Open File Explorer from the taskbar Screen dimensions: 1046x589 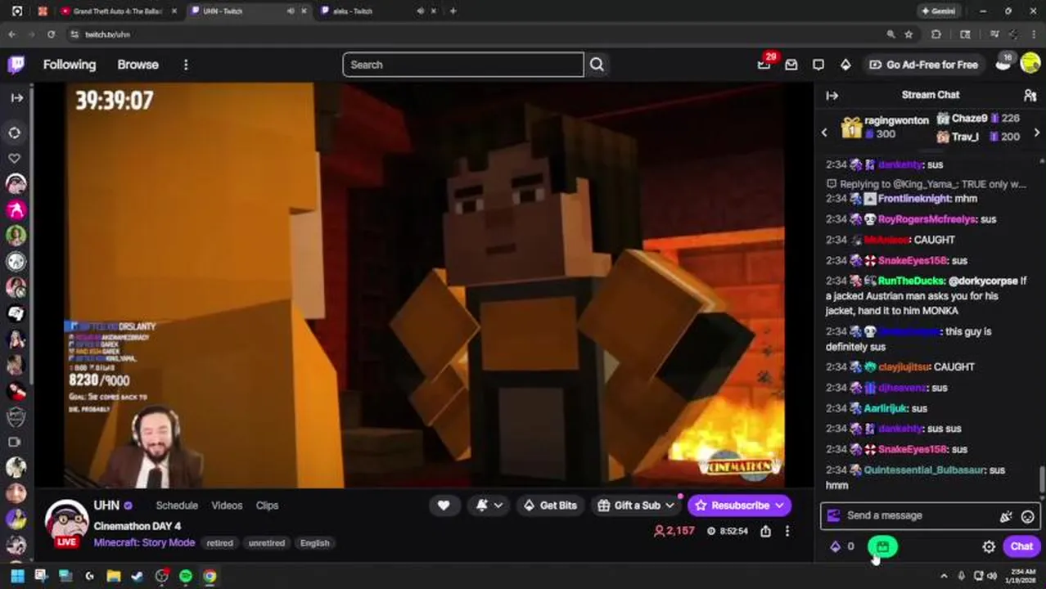(114, 577)
